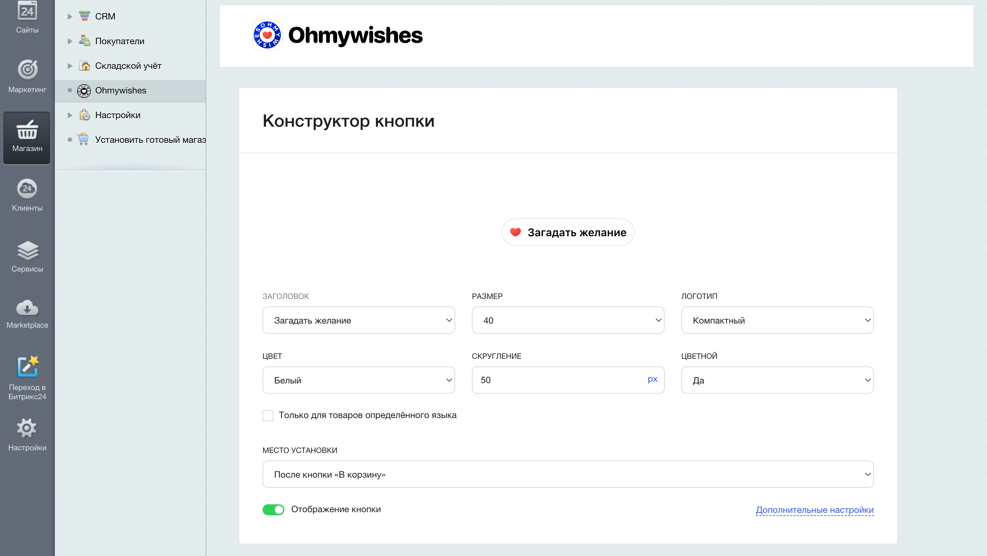Select the Маркетинг icon in the sidebar
Screen dimensions: 987x556
26,77
